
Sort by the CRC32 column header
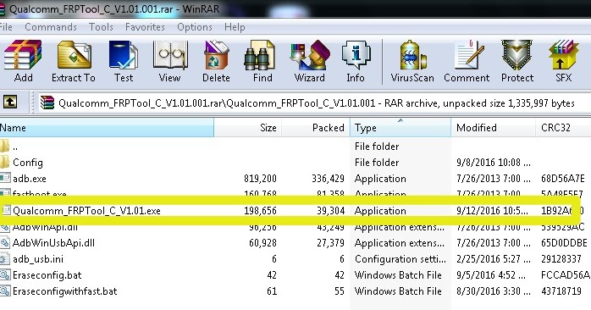[563, 127]
